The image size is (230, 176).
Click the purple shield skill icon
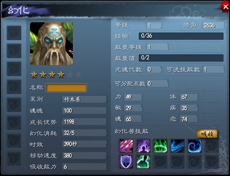126,162
